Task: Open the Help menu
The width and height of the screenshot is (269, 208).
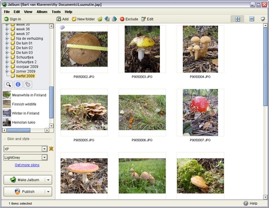Action: (x=68, y=12)
